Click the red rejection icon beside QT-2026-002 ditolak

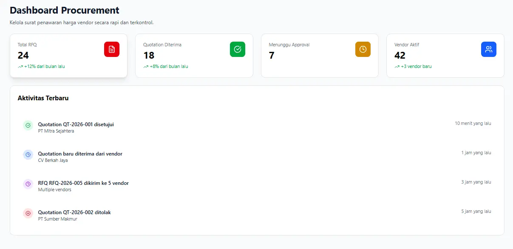coord(28,213)
